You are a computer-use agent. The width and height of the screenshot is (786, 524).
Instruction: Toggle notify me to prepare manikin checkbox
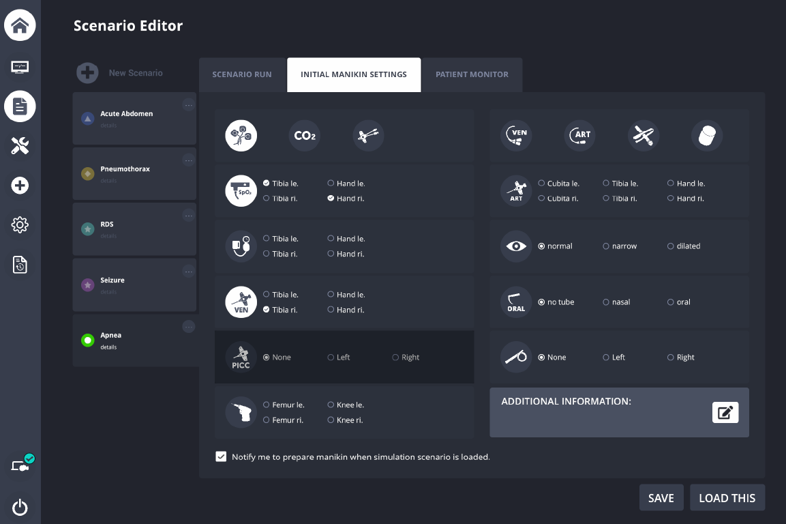pyautogui.click(x=221, y=456)
